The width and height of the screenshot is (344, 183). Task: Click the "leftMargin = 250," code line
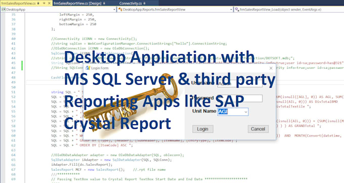pyautogui.click(x=76, y=15)
